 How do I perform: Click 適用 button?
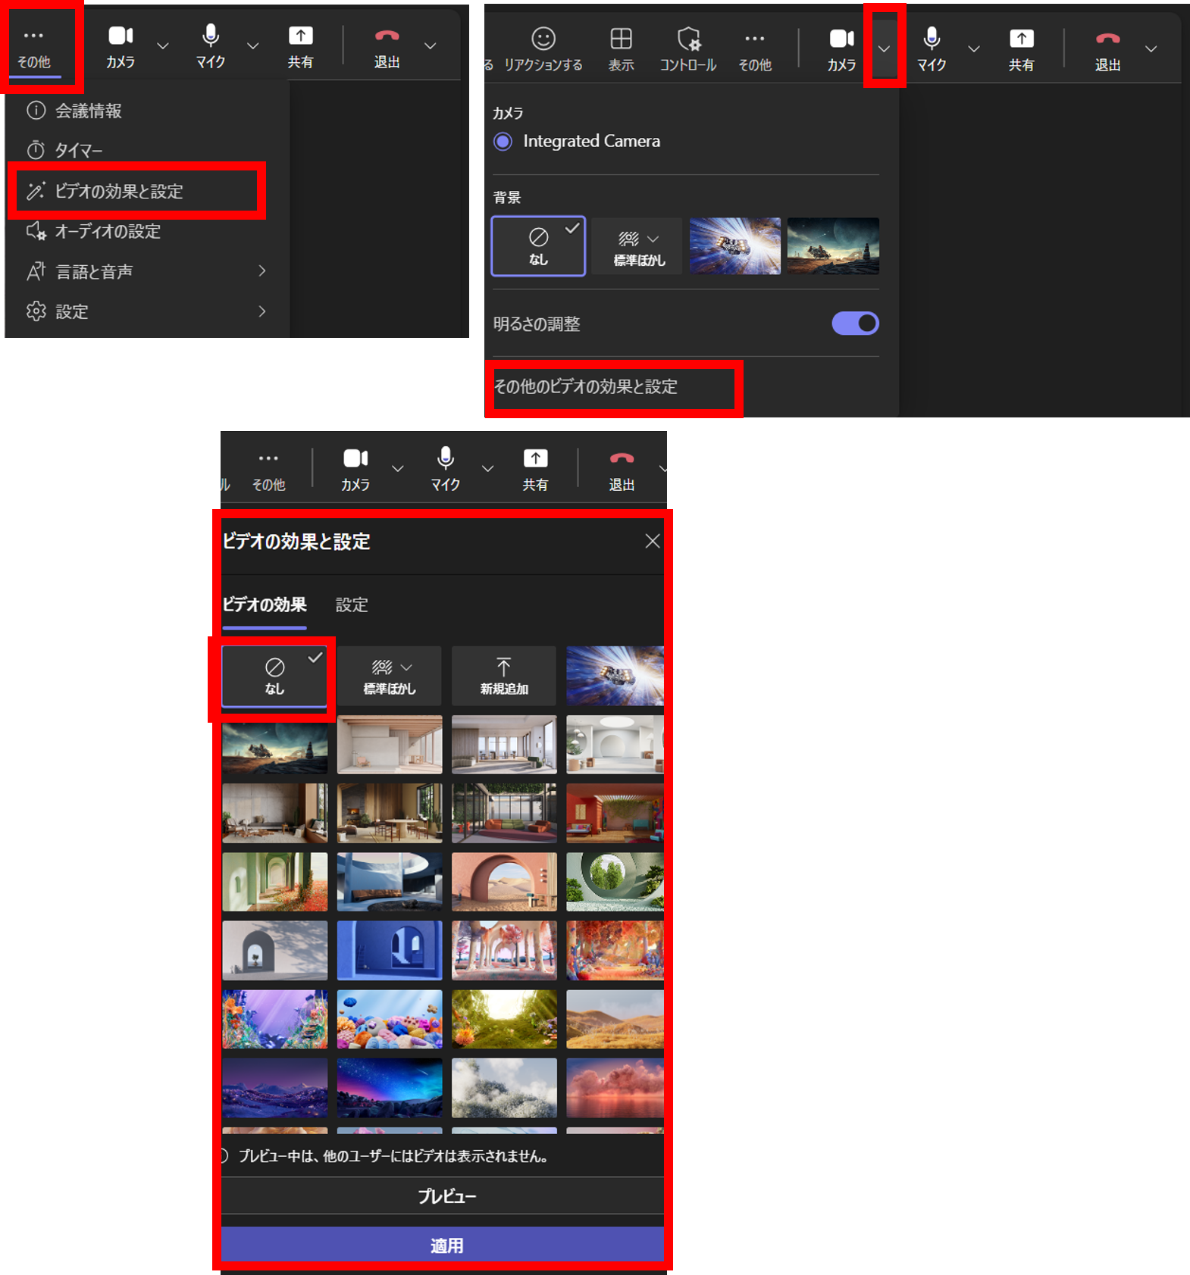(x=443, y=1245)
